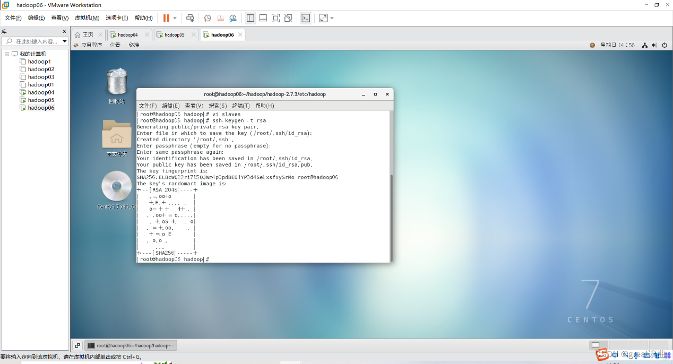Maximize the terminal window
The width and height of the screenshot is (673, 364).
click(x=375, y=94)
